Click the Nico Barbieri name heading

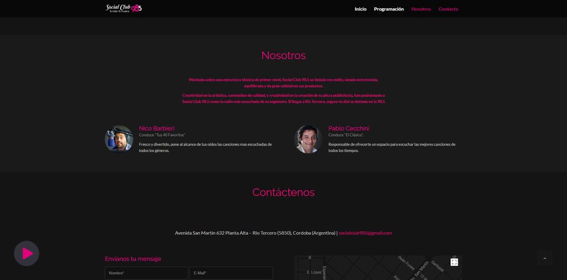[x=157, y=129]
